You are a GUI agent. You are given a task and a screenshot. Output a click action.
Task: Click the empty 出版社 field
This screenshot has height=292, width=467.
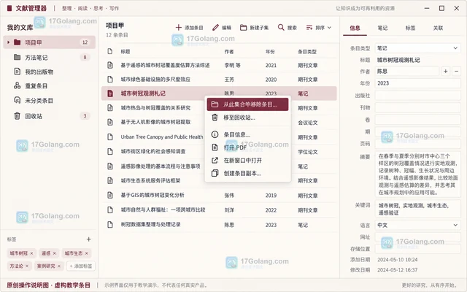point(417,96)
